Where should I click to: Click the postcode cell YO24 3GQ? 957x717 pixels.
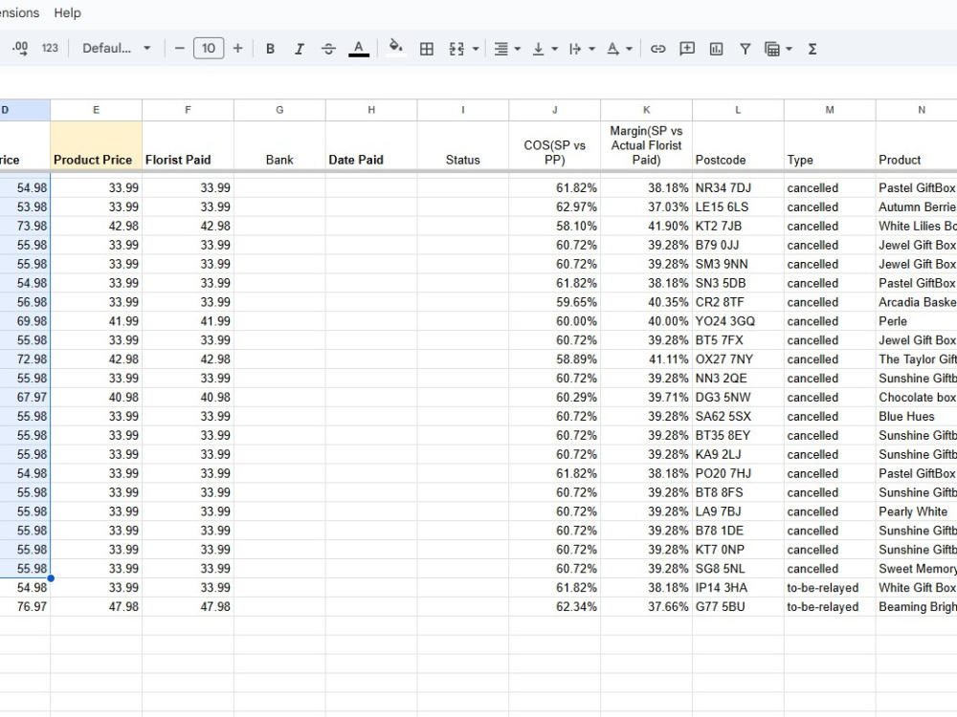tap(738, 320)
